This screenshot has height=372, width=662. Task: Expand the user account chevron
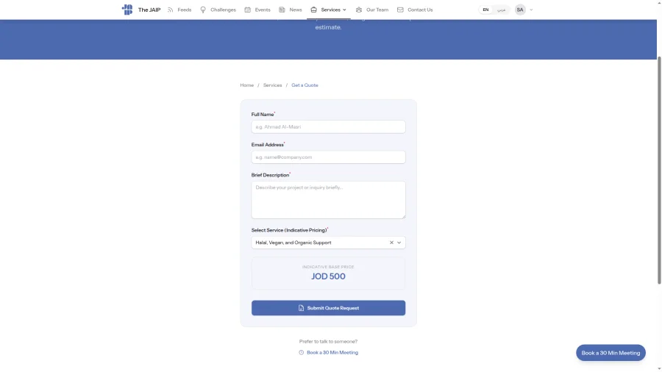pyautogui.click(x=531, y=10)
